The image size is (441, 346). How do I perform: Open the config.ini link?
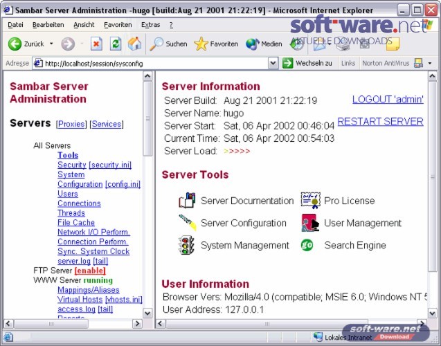pos(123,184)
